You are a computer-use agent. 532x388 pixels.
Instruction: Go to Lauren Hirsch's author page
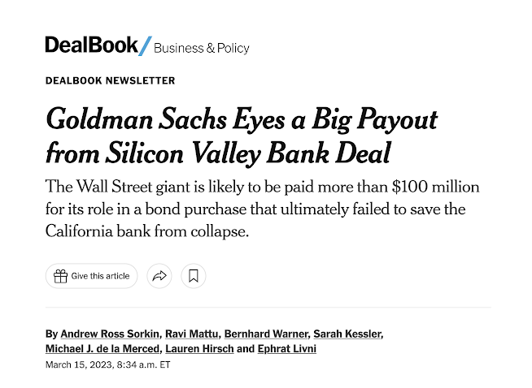(198, 348)
